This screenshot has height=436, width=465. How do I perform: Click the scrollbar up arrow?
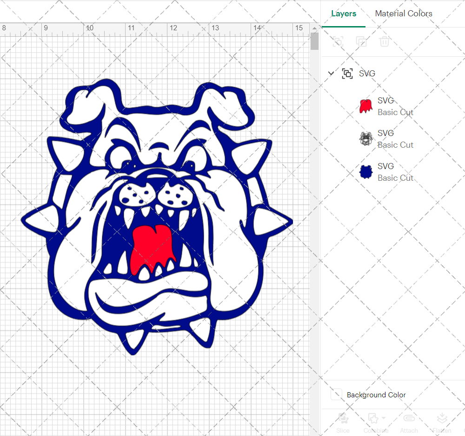[314, 28]
